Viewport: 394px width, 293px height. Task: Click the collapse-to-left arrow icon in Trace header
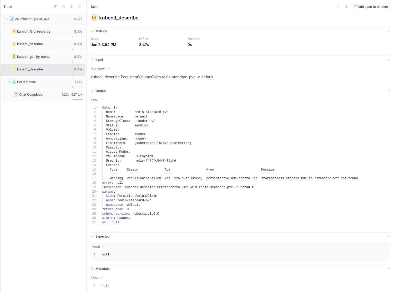pos(79,7)
